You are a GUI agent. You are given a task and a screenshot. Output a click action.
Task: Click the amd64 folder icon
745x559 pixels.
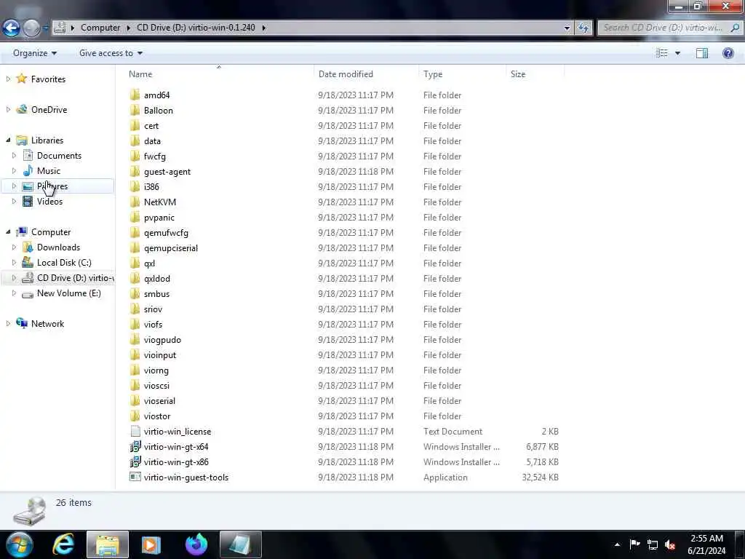click(x=135, y=95)
